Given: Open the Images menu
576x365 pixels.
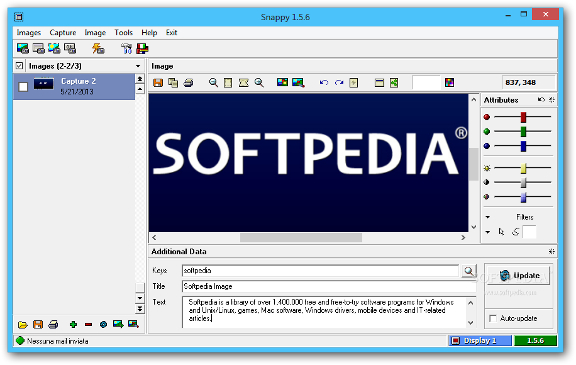Looking at the screenshot, I should coord(29,33).
